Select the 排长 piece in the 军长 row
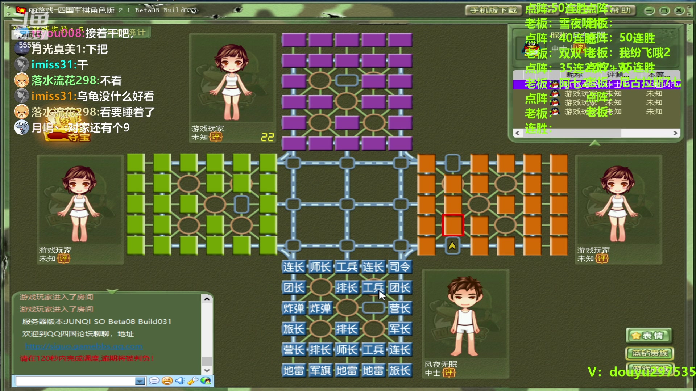Screen dimensions: 696x391 pyautogui.click(x=347, y=329)
